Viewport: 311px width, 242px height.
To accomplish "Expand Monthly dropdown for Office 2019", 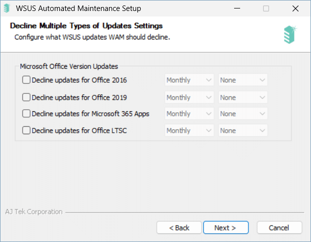I will tap(189, 97).
